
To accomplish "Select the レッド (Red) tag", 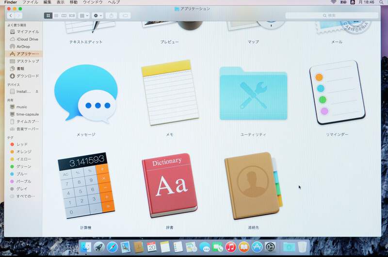I will pyautogui.click(x=24, y=144).
